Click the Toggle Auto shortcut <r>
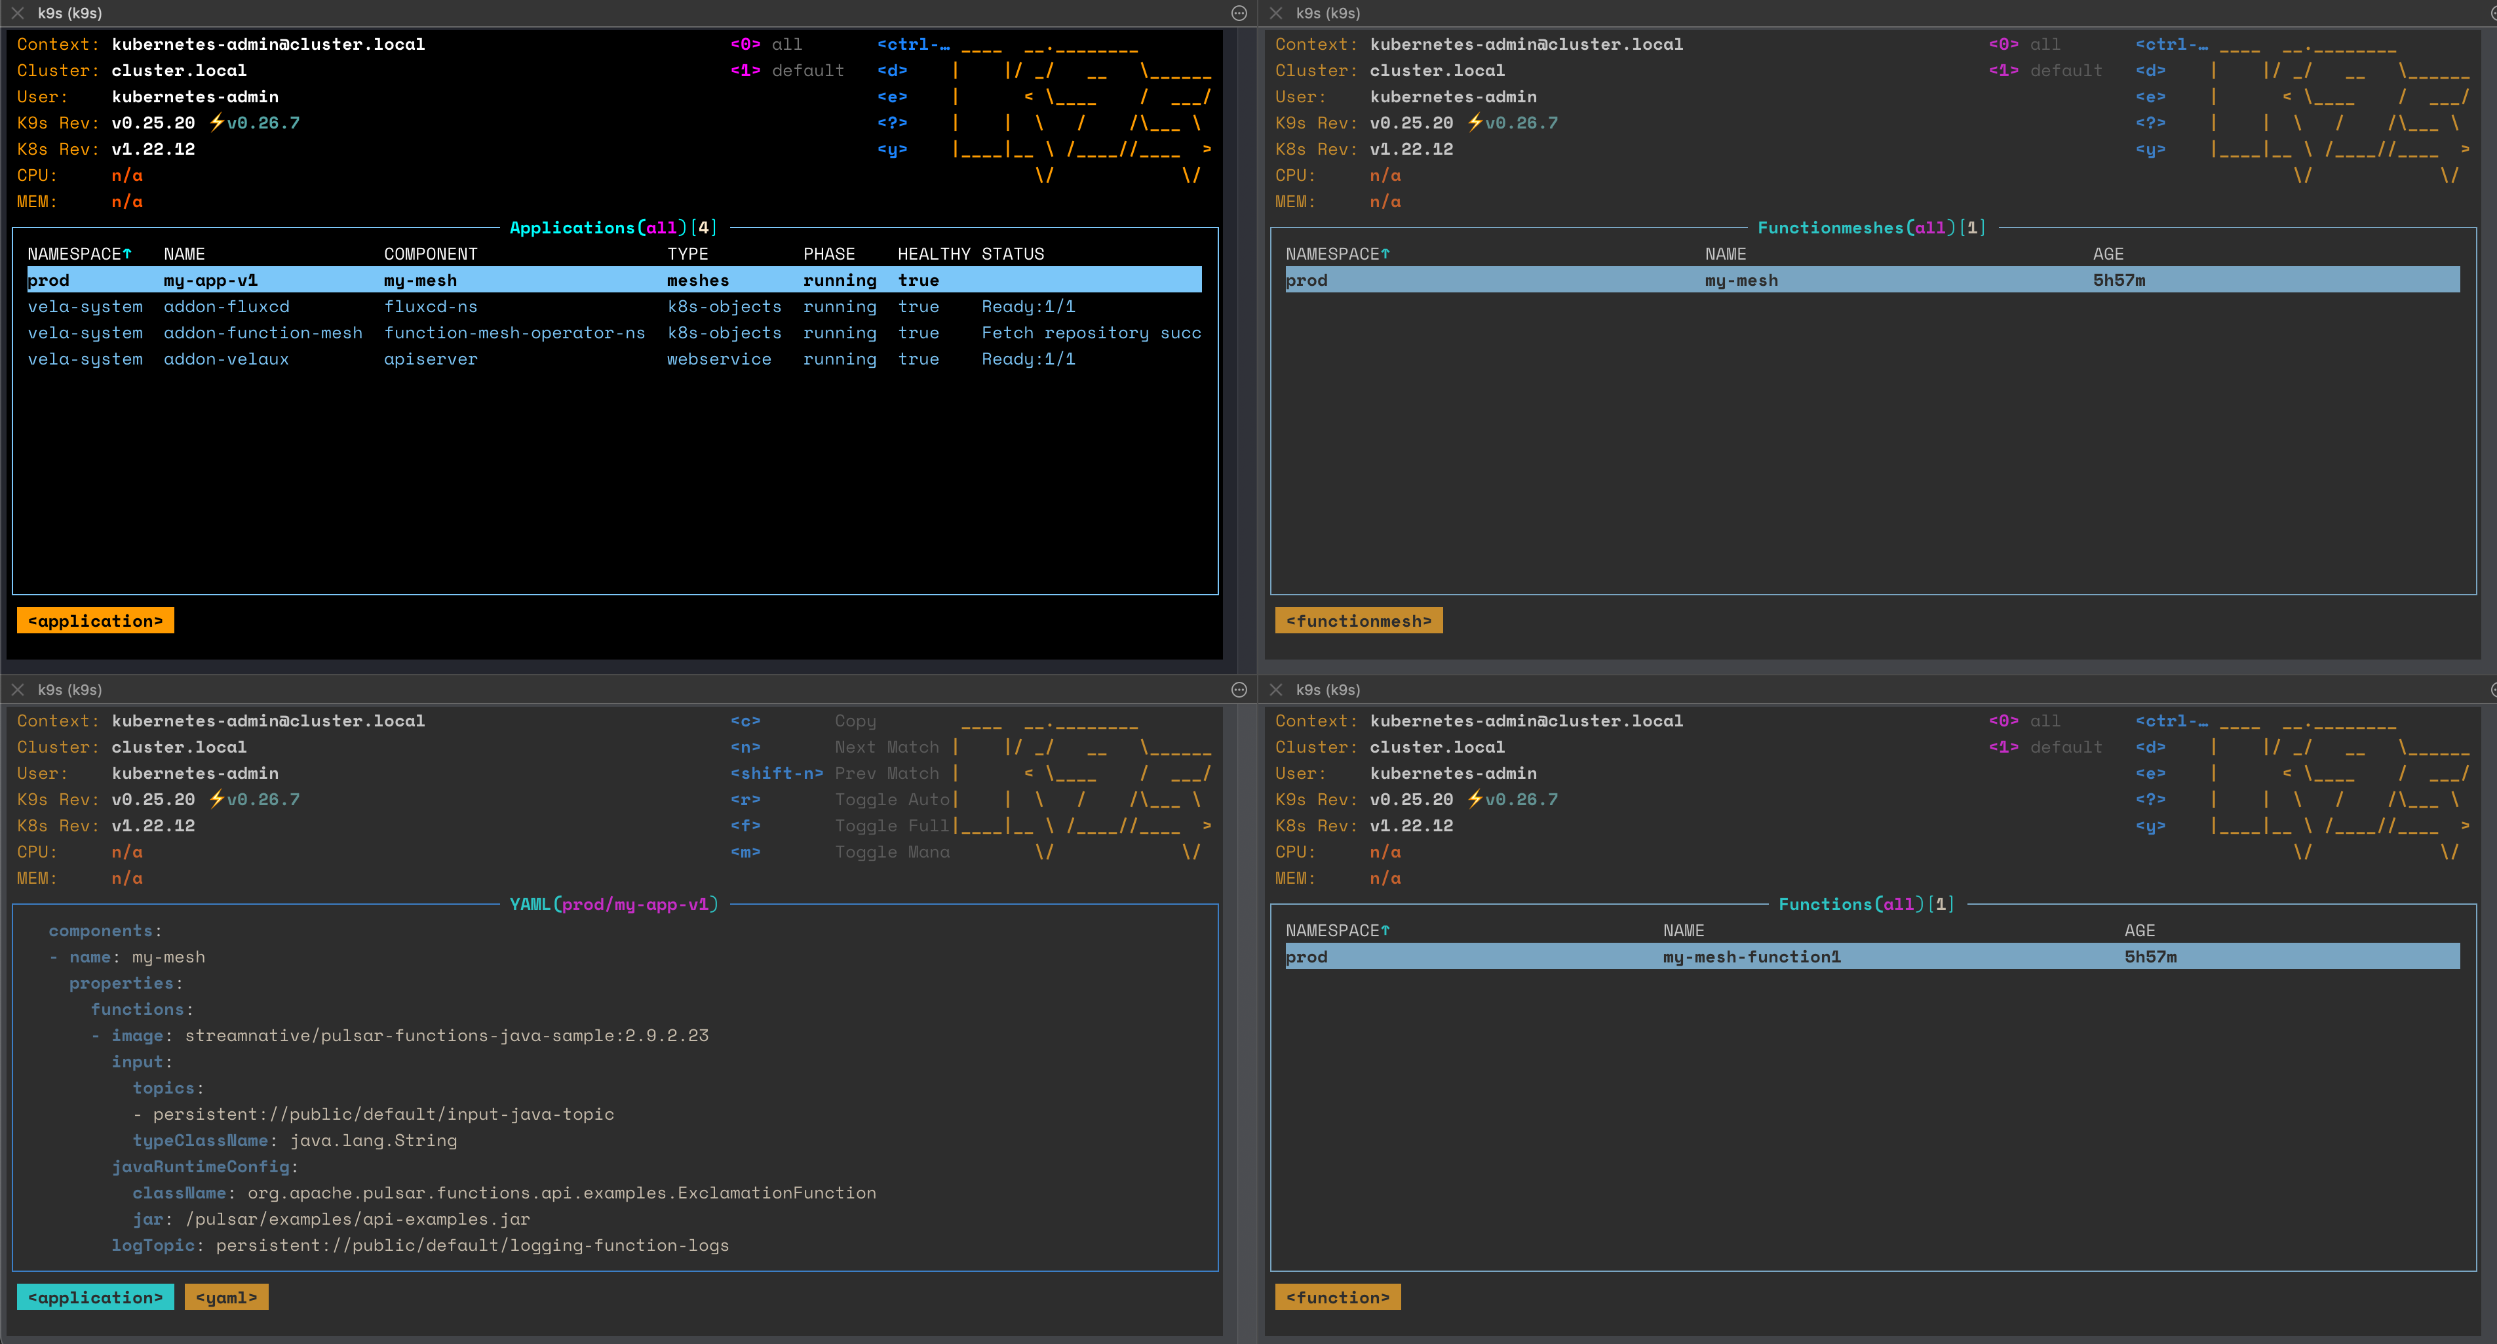The width and height of the screenshot is (2497, 1344). [x=745, y=799]
